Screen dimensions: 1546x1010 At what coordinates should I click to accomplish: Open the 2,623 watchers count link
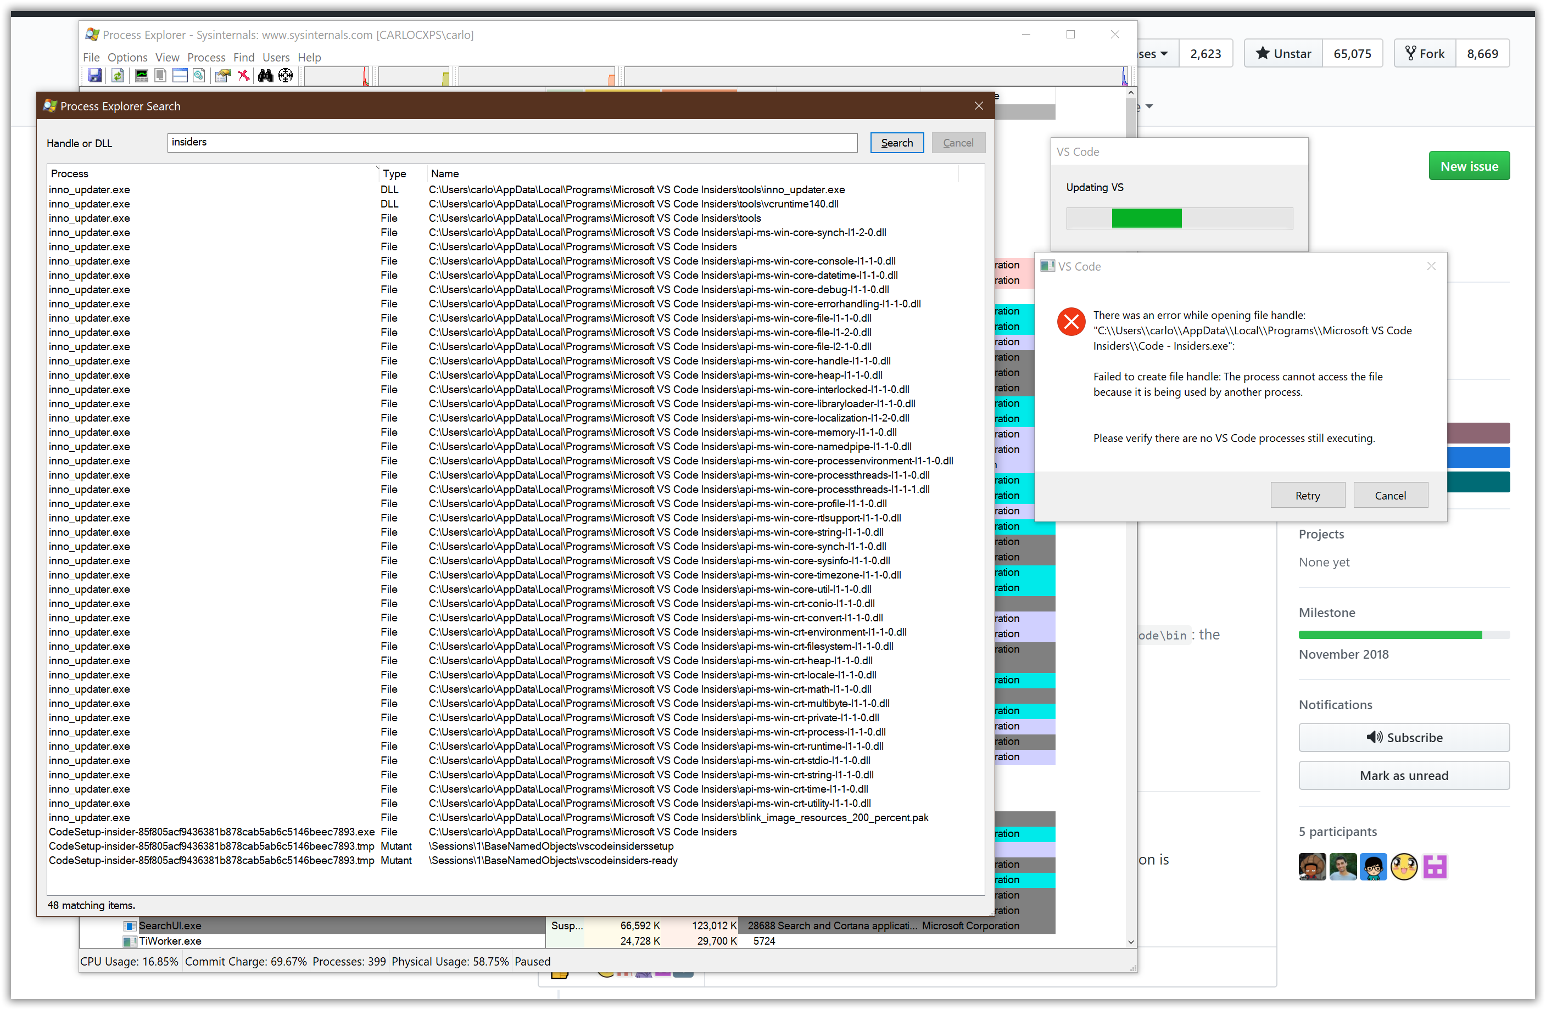point(1205,54)
